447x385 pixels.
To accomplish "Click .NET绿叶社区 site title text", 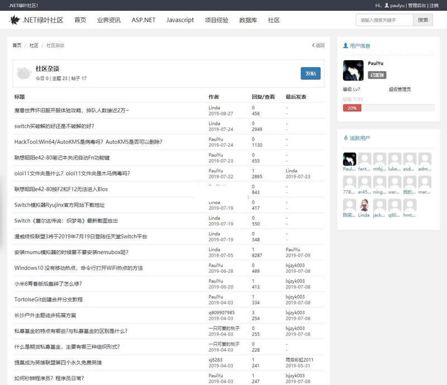I will pos(43,20).
